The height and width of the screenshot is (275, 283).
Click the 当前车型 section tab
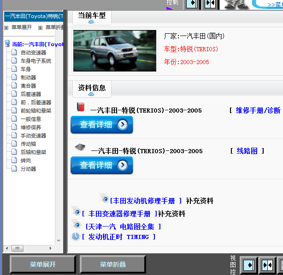pyautogui.click(x=92, y=18)
